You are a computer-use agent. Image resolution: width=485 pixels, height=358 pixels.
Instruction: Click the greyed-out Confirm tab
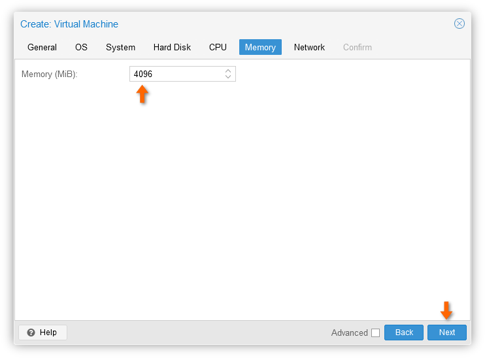pos(358,47)
